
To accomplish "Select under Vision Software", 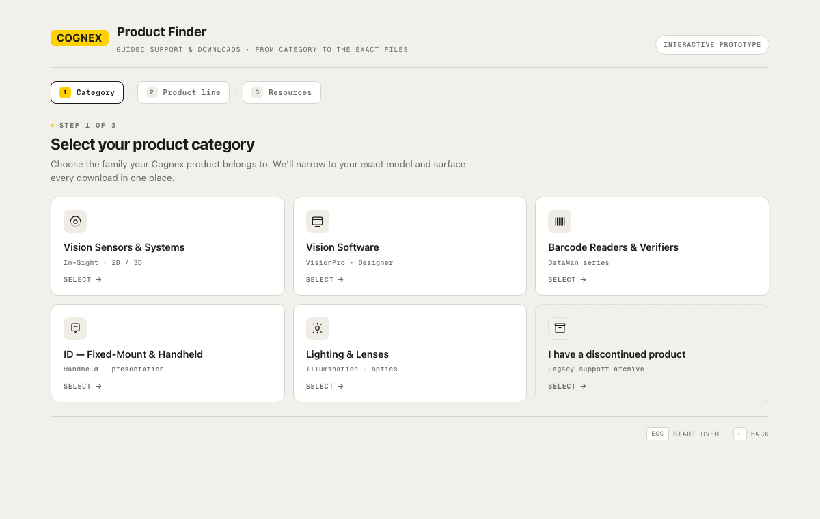I will coord(325,280).
